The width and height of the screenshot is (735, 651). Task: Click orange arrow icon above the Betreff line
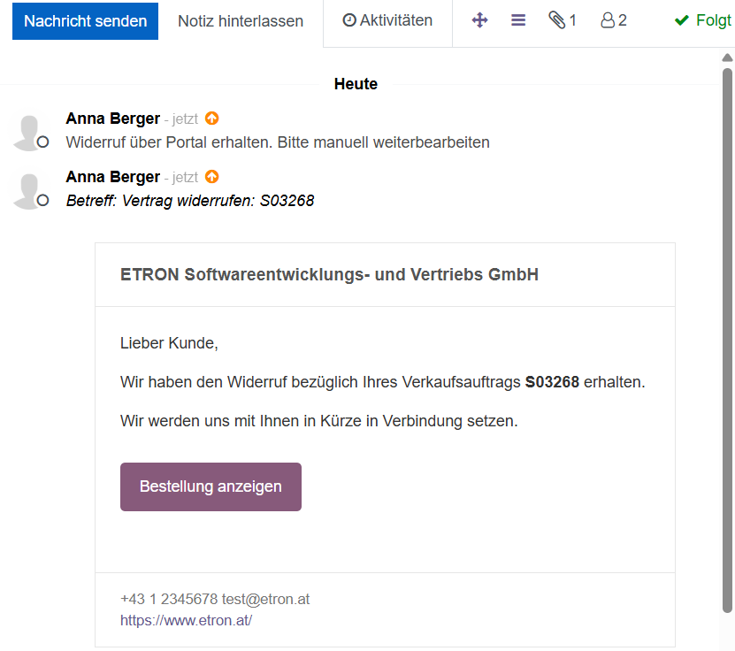click(x=211, y=177)
